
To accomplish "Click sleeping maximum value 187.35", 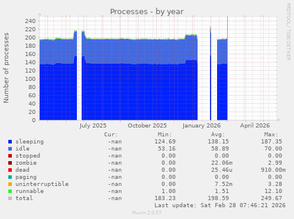I will (x=272, y=142).
